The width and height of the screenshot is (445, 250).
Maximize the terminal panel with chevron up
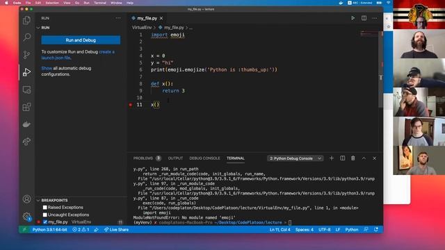coord(364,158)
